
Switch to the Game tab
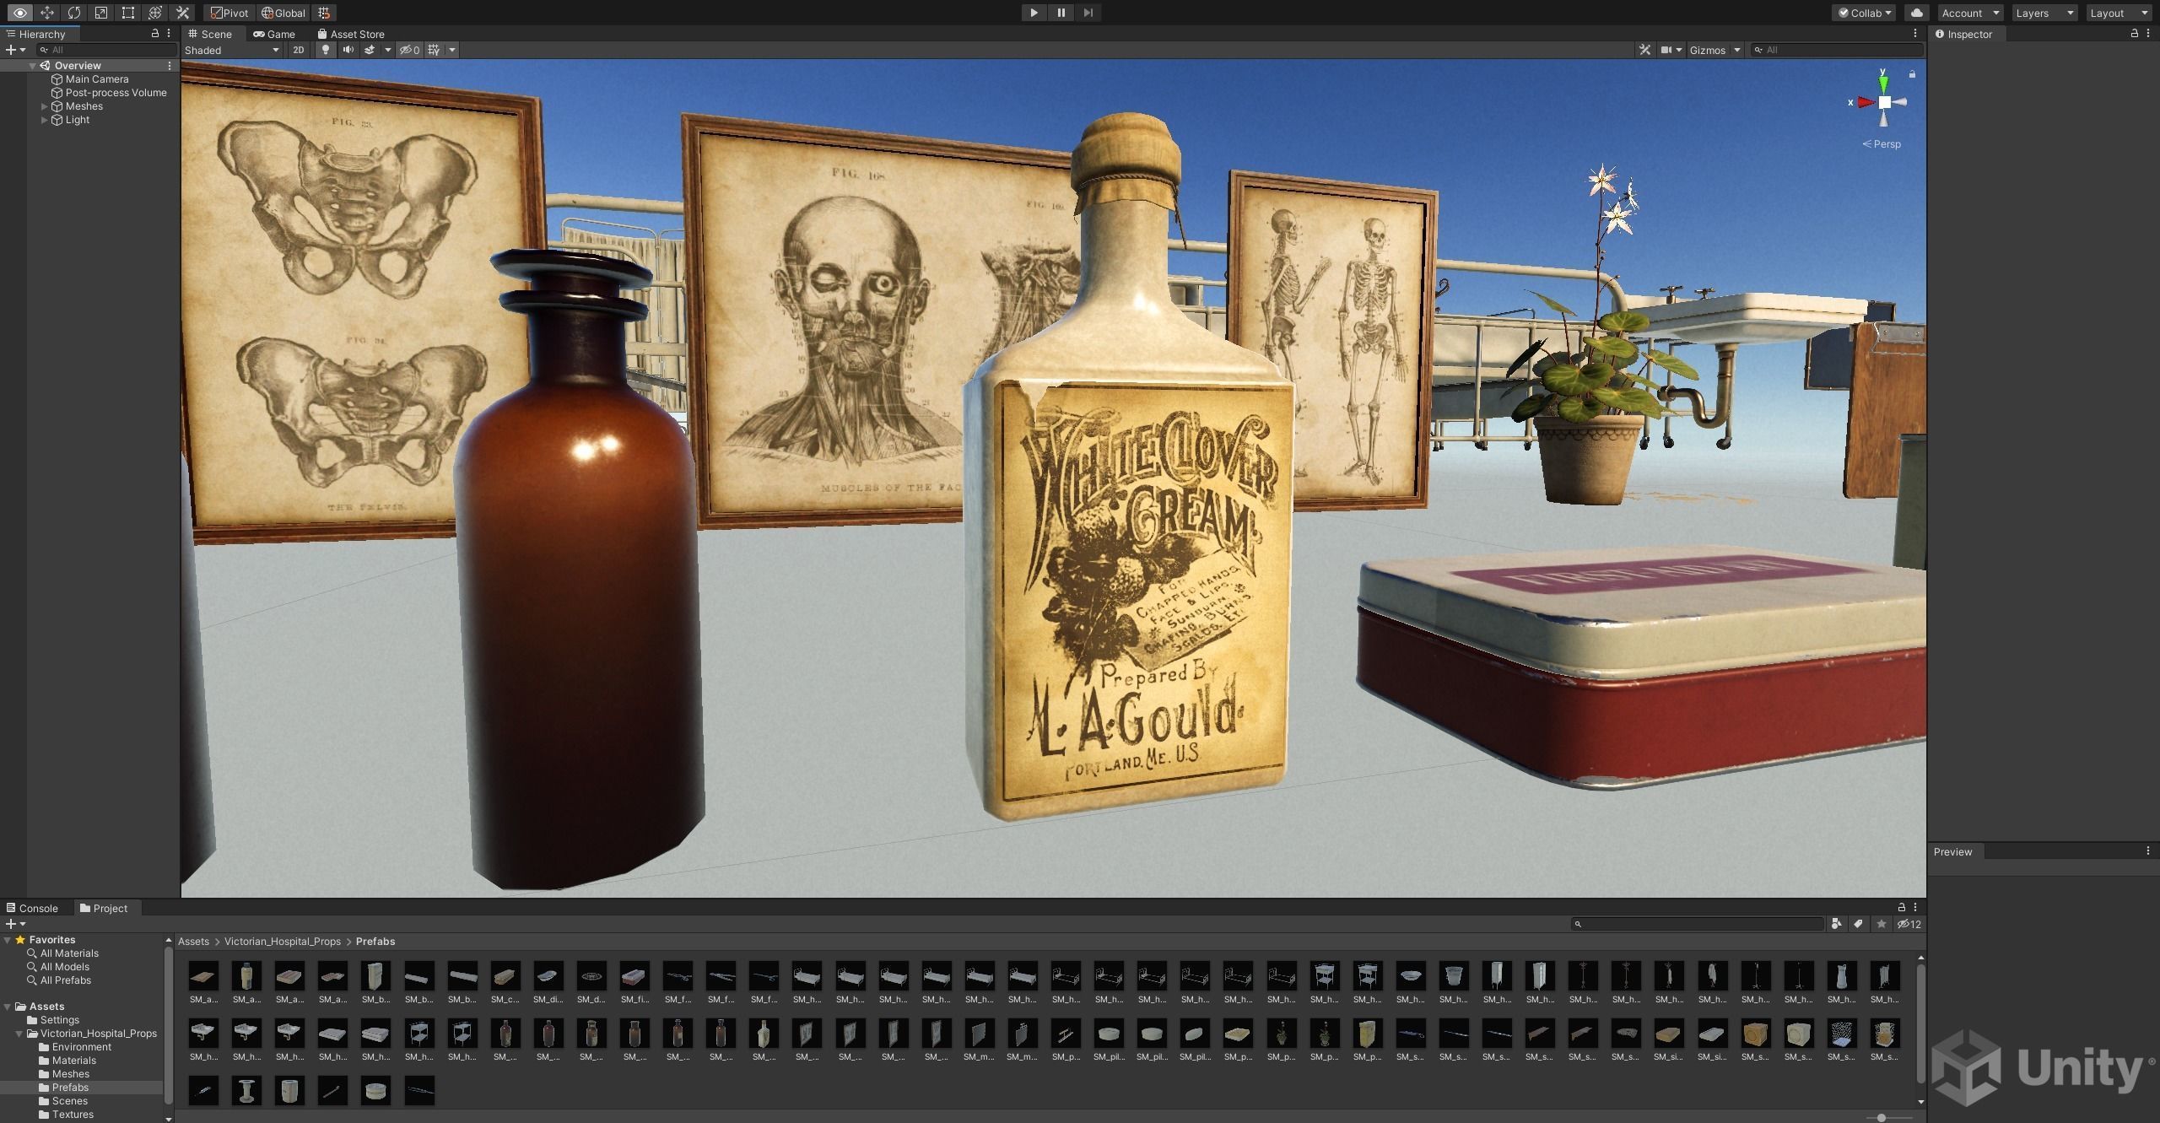[x=274, y=34]
